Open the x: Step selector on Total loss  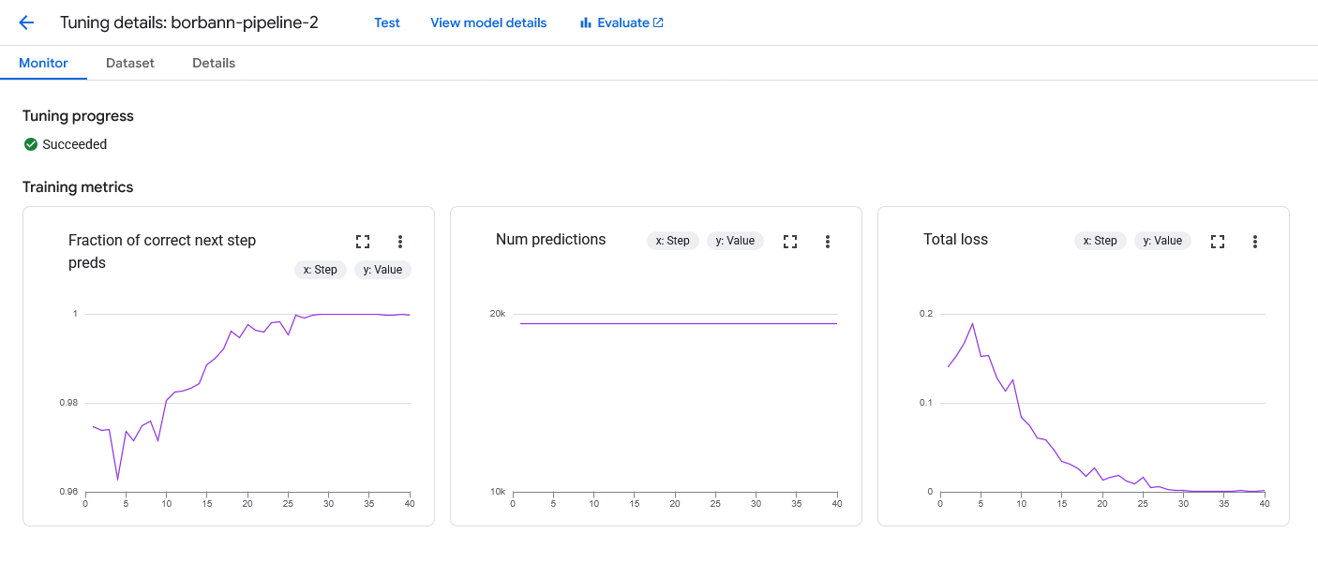(1100, 240)
